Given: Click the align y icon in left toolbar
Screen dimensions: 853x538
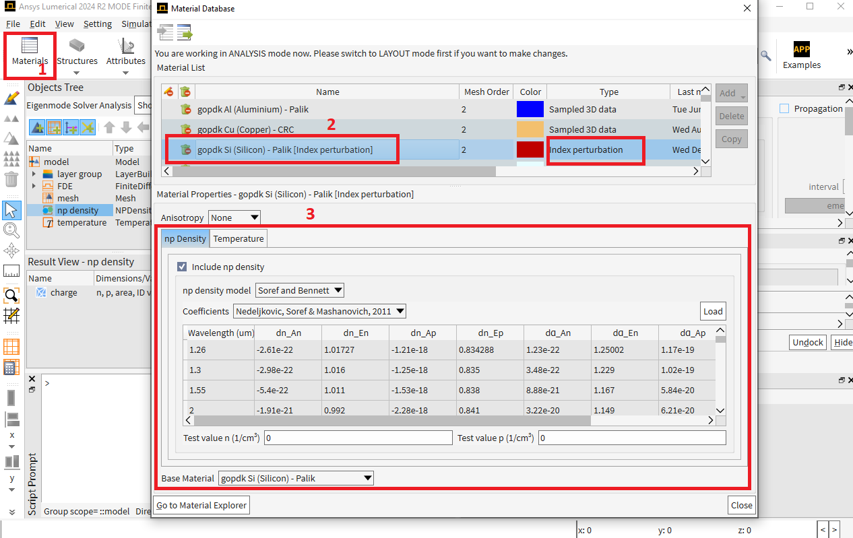Looking at the screenshot, I should coord(11,462).
